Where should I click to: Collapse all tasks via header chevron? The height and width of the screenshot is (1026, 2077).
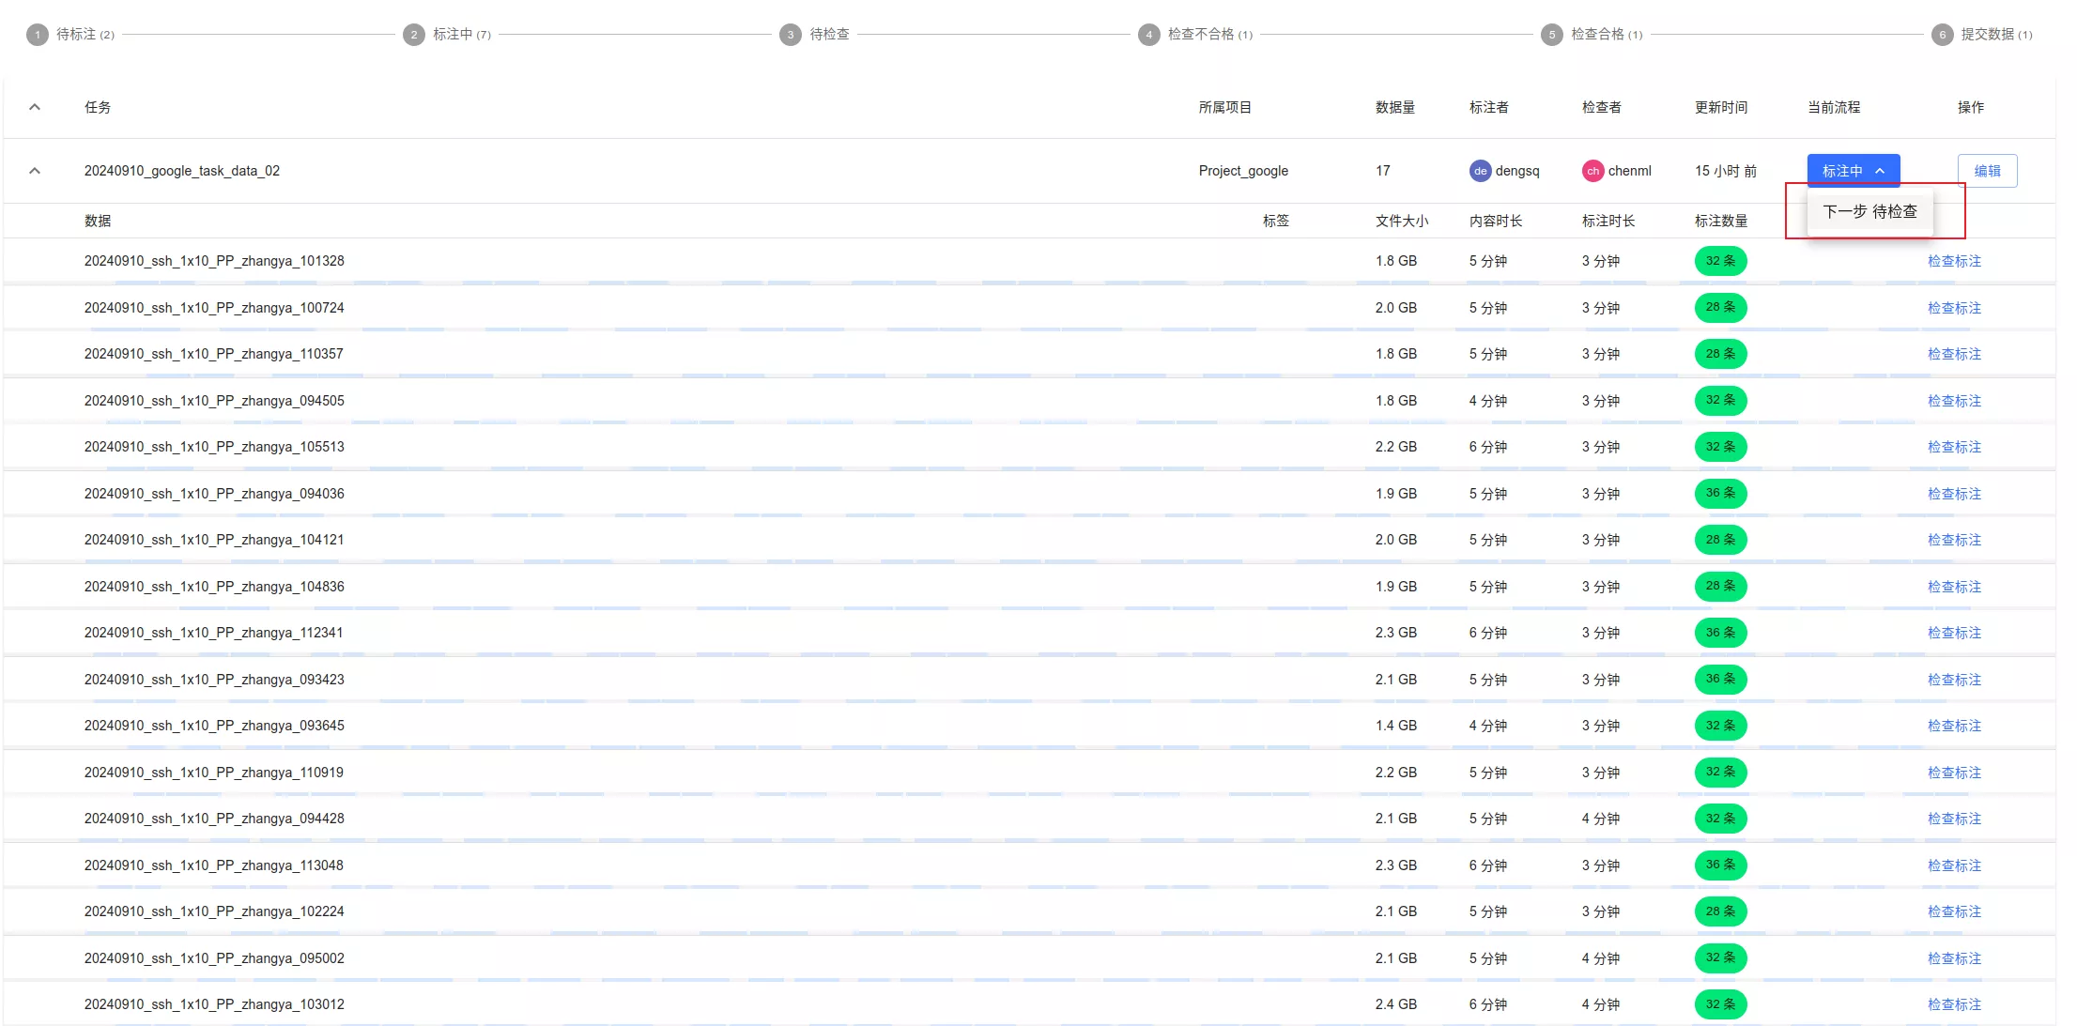coord(35,107)
